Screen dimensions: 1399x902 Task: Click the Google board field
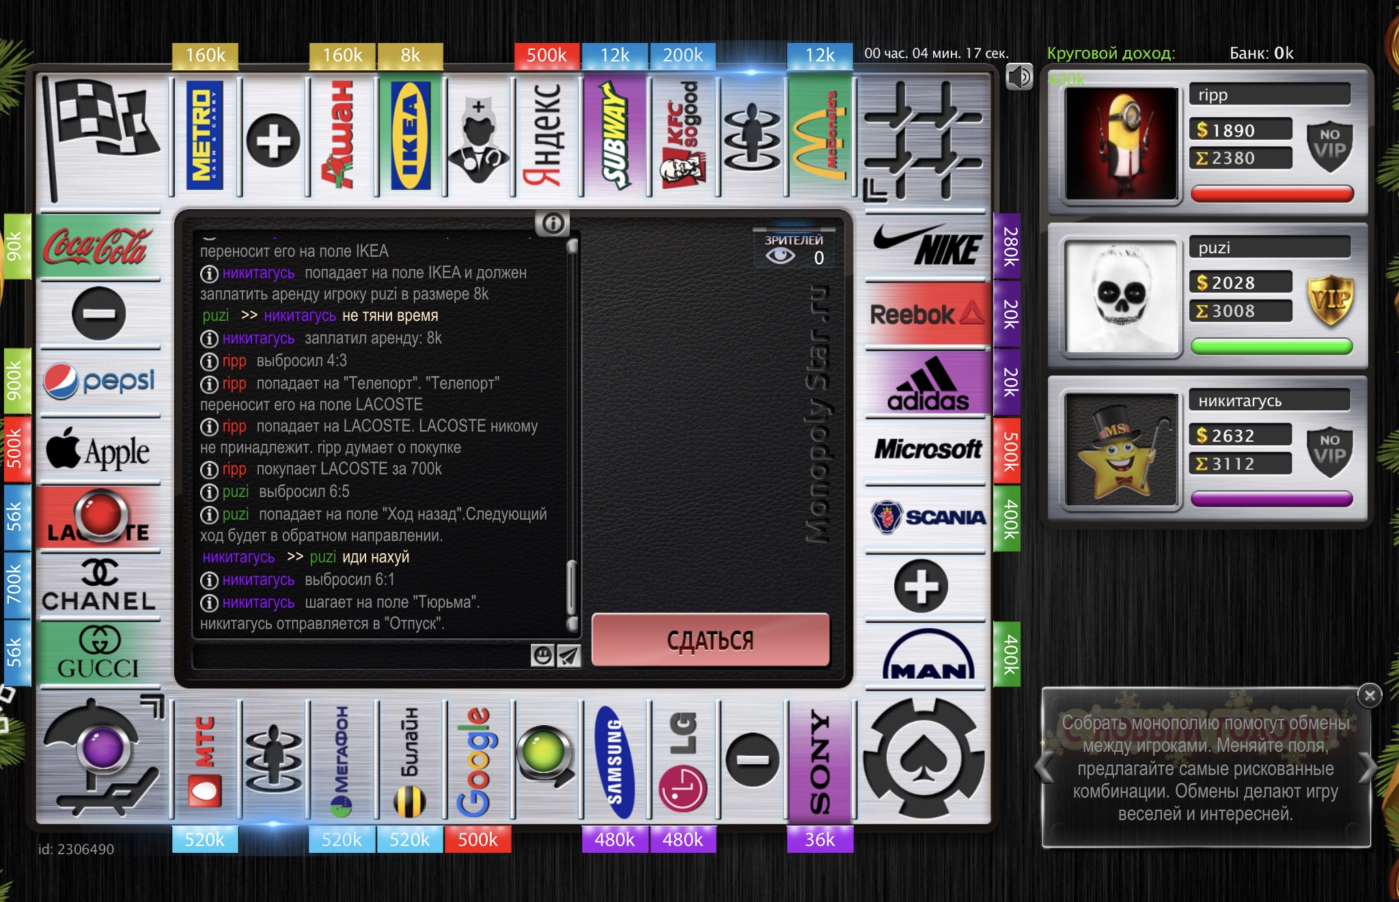pyautogui.click(x=477, y=761)
